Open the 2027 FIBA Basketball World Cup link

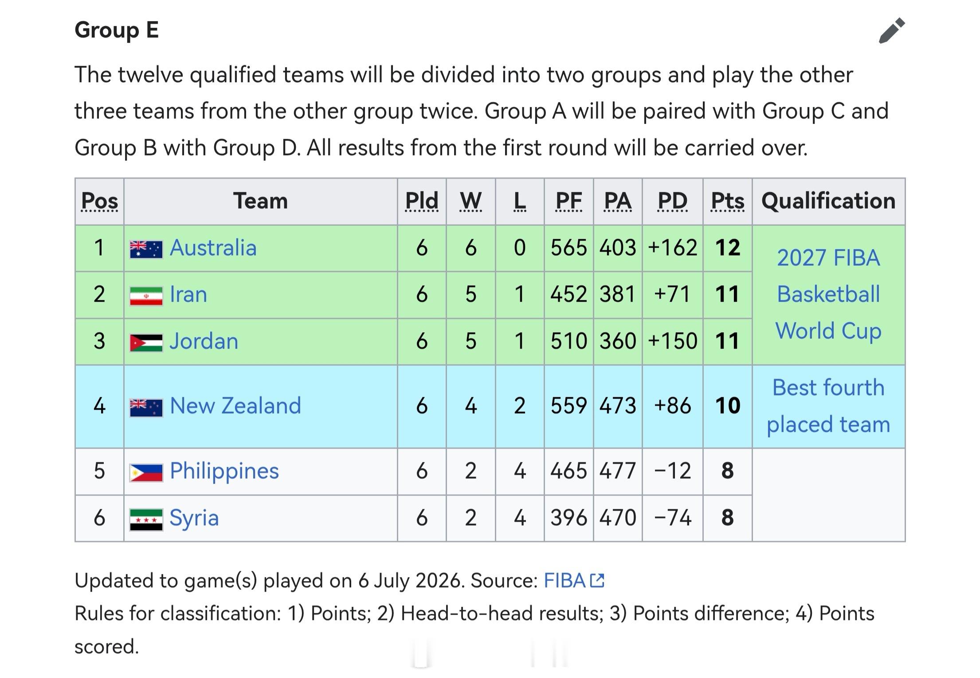tap(828, 294)
